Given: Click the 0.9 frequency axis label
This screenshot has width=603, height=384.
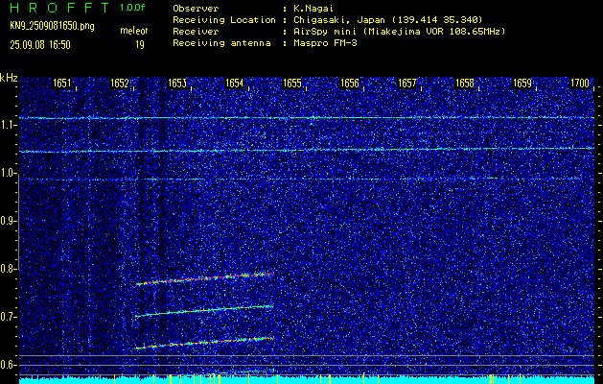Looking at the screenshot, I should coord(8,221).
